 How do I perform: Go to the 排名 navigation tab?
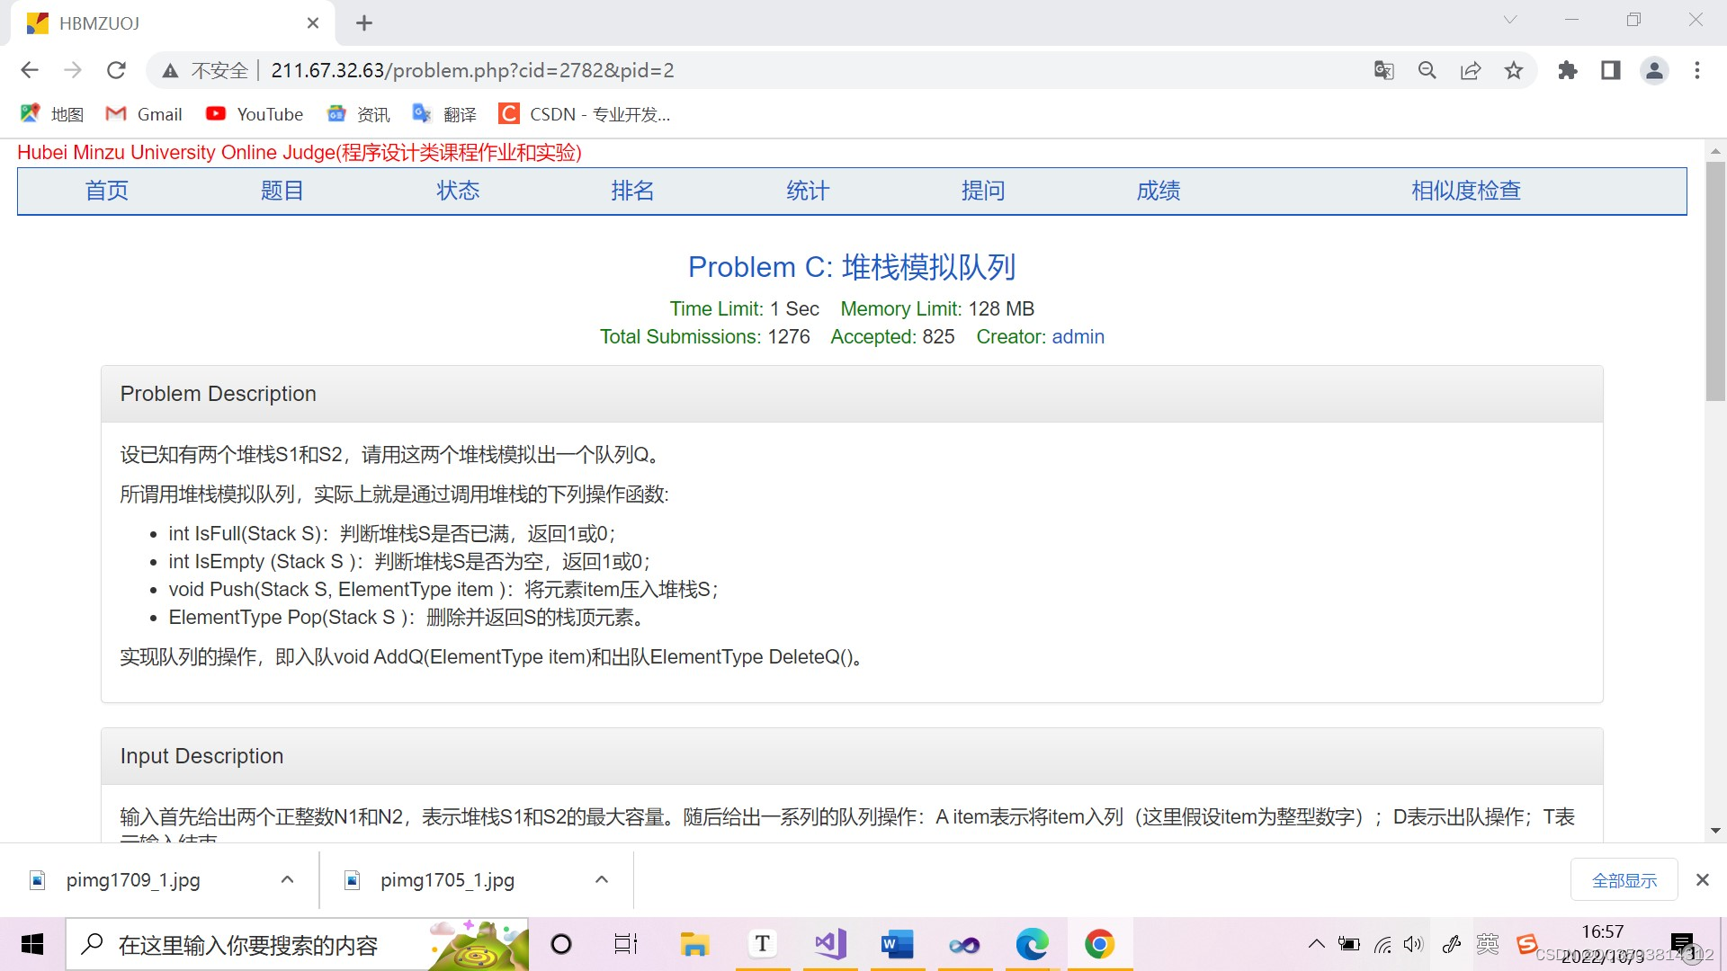(632, 191)
